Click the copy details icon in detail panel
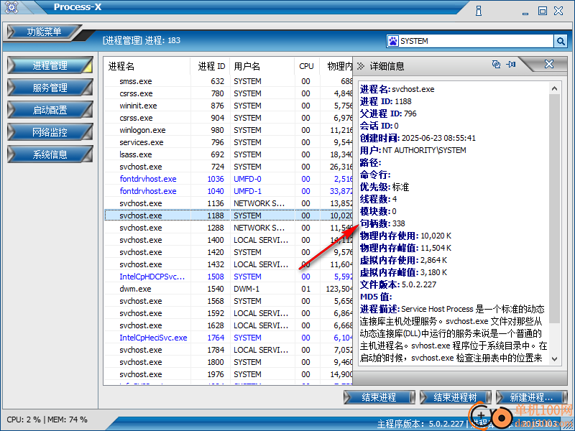This screenshot has width=575, height=431. pyautogui.click(x=496, y=65)
